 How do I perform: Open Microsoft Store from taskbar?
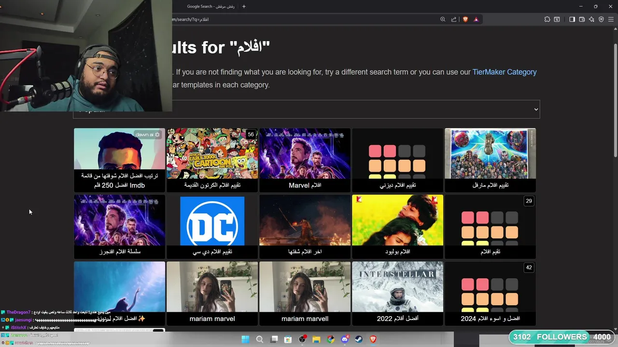pyautogui.click(x=288, y=339)
